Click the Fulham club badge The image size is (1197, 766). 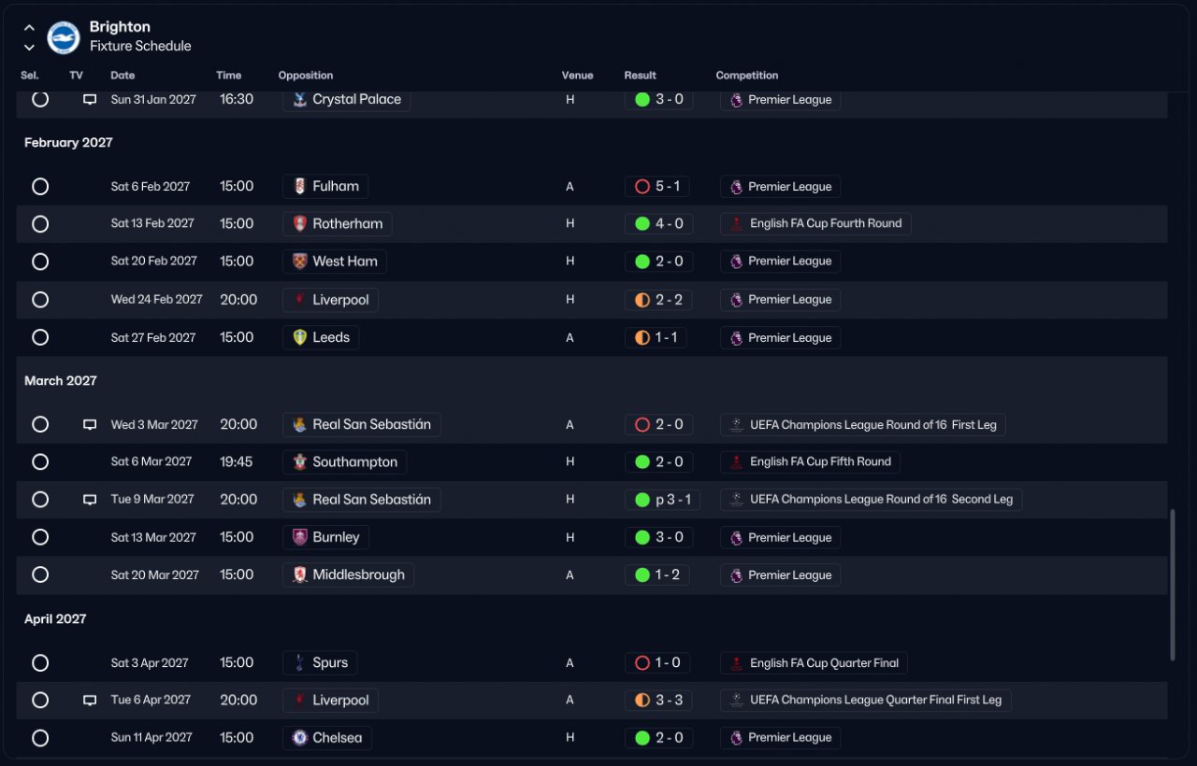[x=299, y=186]
